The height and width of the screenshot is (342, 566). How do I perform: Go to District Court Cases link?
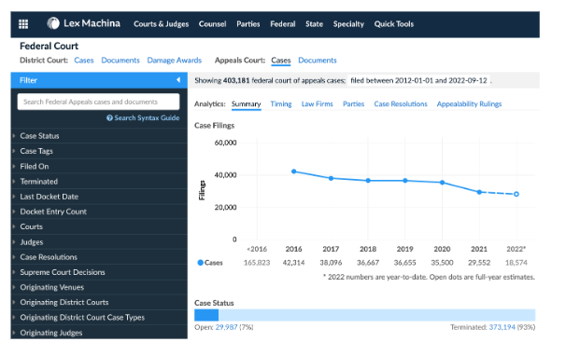(x=84, y=61)
